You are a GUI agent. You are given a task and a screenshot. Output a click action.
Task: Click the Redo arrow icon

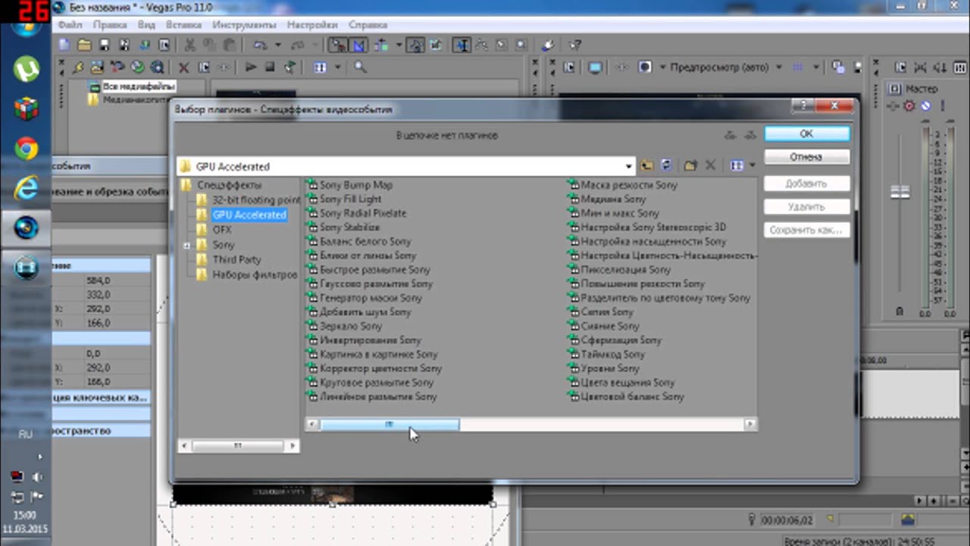pos(297,45)
